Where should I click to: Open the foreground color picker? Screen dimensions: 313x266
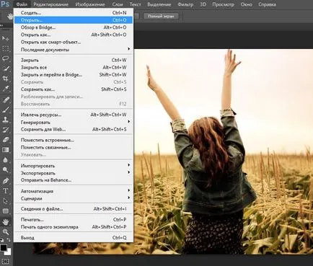(3, 248)
